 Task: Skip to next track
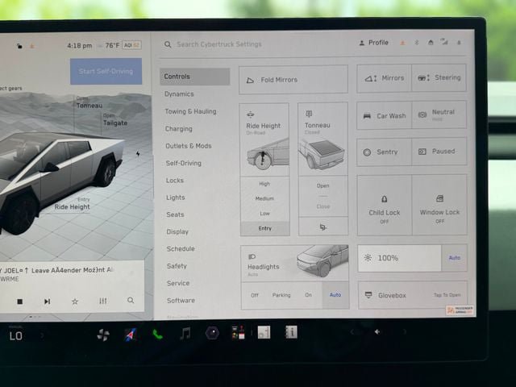(48, 302)
